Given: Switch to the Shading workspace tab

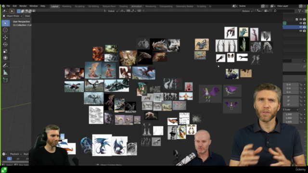Looking at the screenshot, I should point(123,6).
